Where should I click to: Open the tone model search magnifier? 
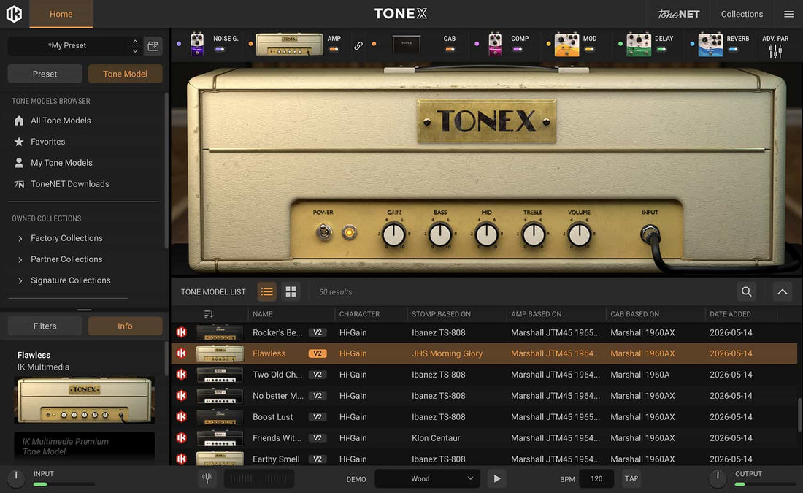click(x=746, y=291)
